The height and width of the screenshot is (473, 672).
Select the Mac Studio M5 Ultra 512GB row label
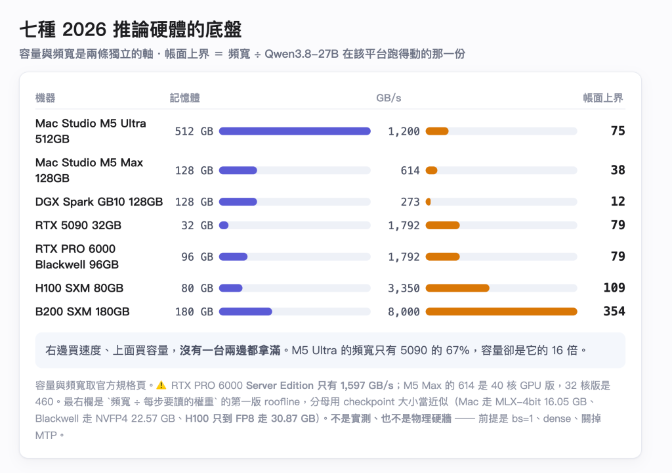point(91,131)
